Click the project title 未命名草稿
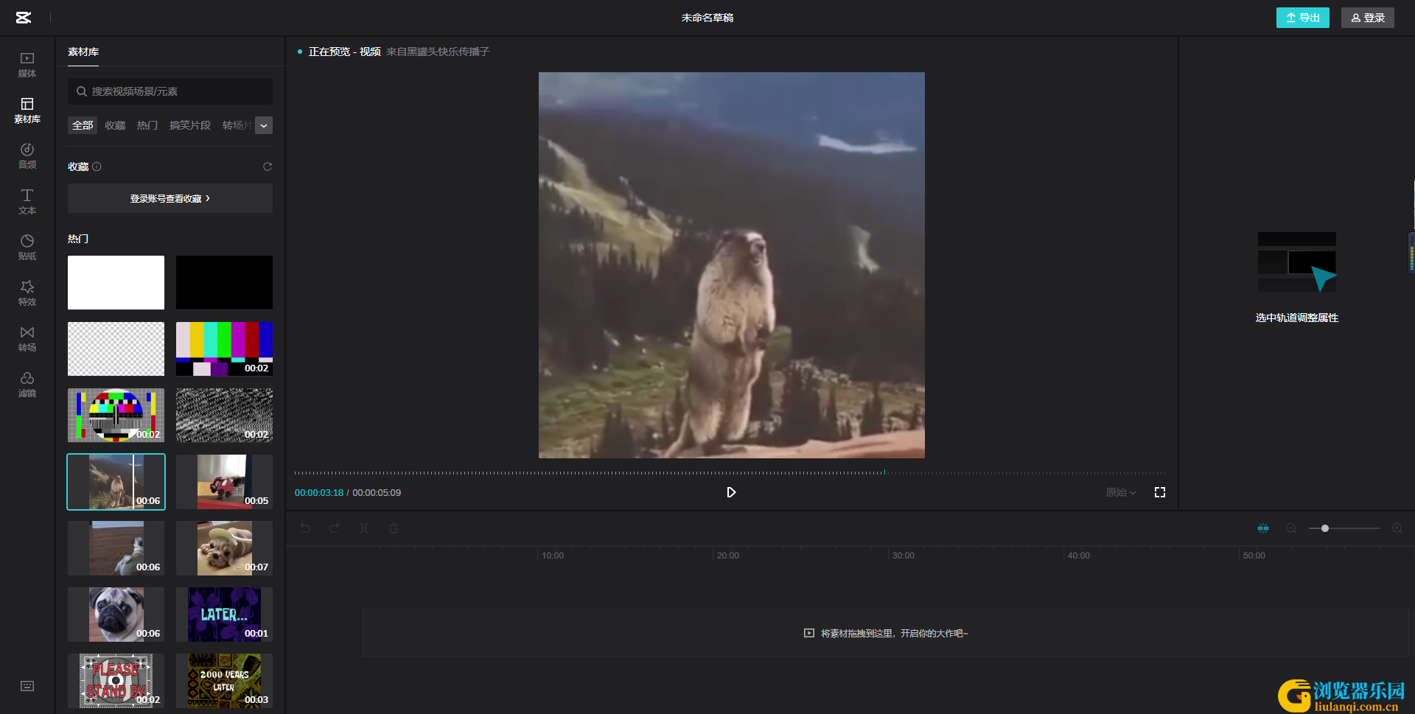 pos(707,18)
